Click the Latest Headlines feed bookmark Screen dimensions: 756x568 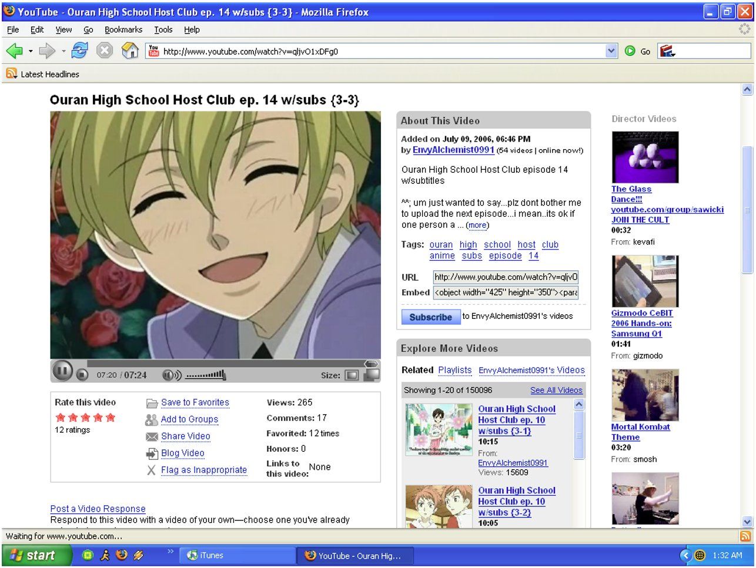(x=43, y=74)
